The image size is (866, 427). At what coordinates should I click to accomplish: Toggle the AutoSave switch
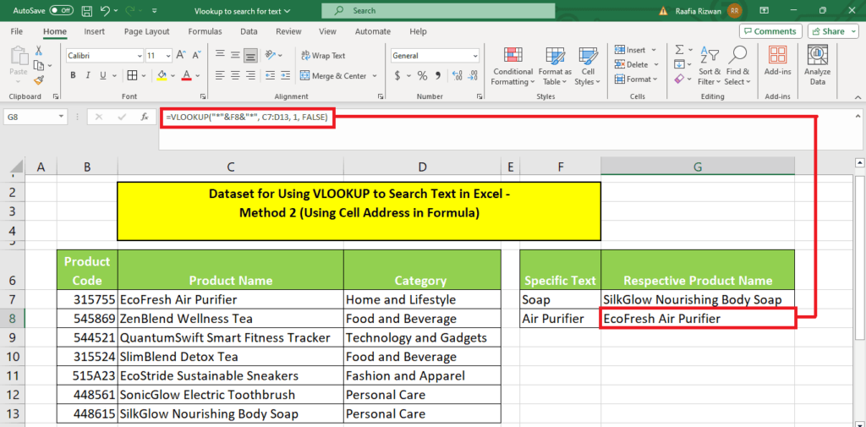coord(61,11)
